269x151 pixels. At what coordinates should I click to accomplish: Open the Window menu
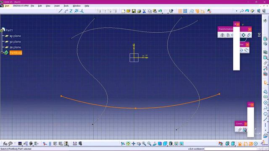coord(76,6)
